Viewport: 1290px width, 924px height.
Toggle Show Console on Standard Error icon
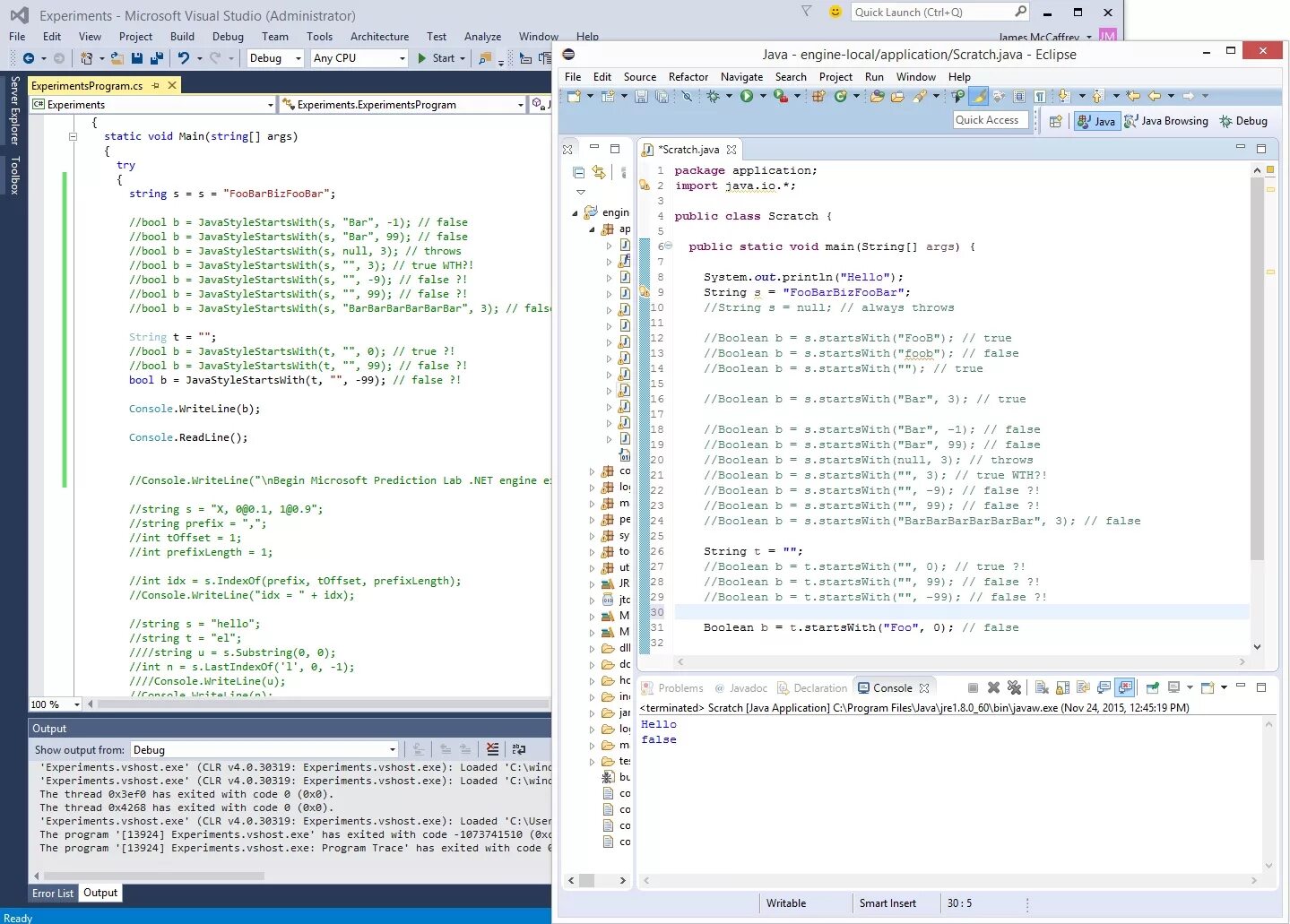1125,687
